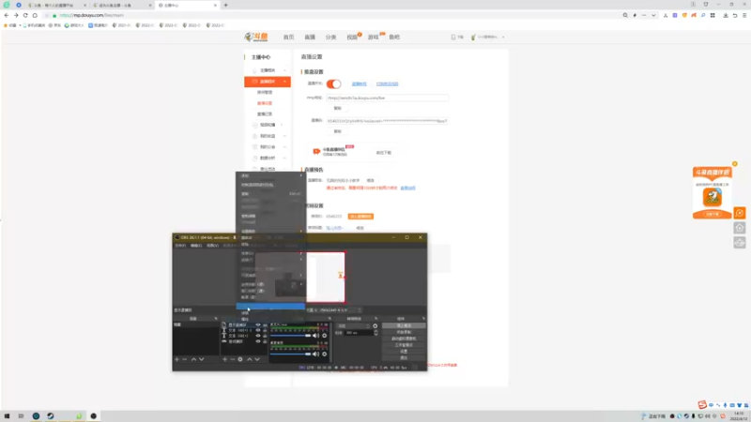Screen dimensions: 751x422
Task: Open the OBS Edit menu
Action: point(196,246)
